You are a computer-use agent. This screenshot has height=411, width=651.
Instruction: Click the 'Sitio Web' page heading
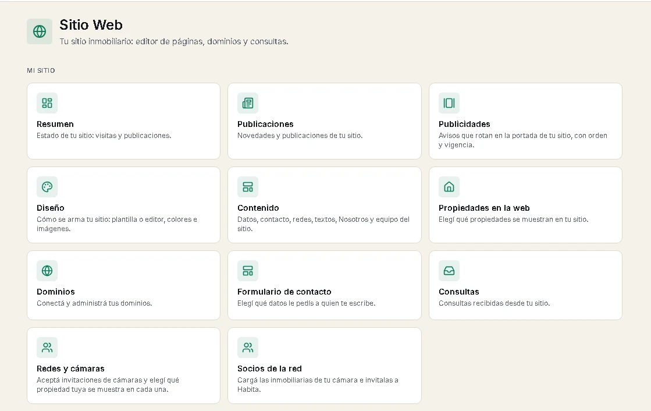[91, 25]
